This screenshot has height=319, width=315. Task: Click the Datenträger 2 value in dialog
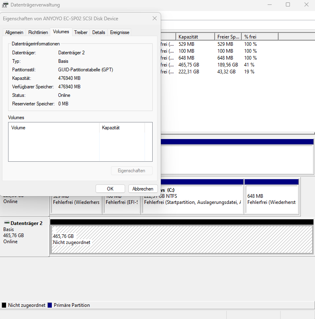click(x=71, y=53)
